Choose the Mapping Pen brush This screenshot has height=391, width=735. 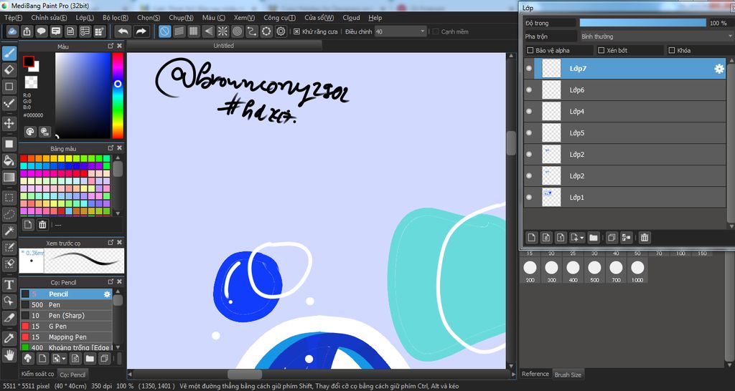coord(66,337)
